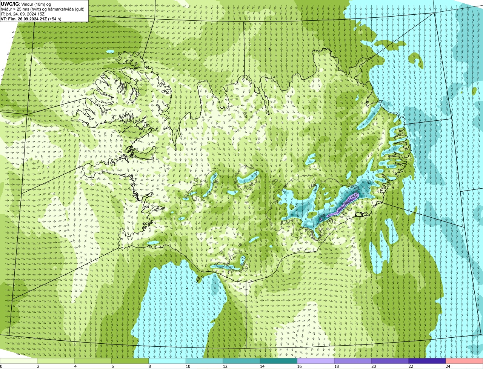Click the 14–16 m/s dark teal legend swatch
This screenshot has height=369, width=483.
[278, 361]
